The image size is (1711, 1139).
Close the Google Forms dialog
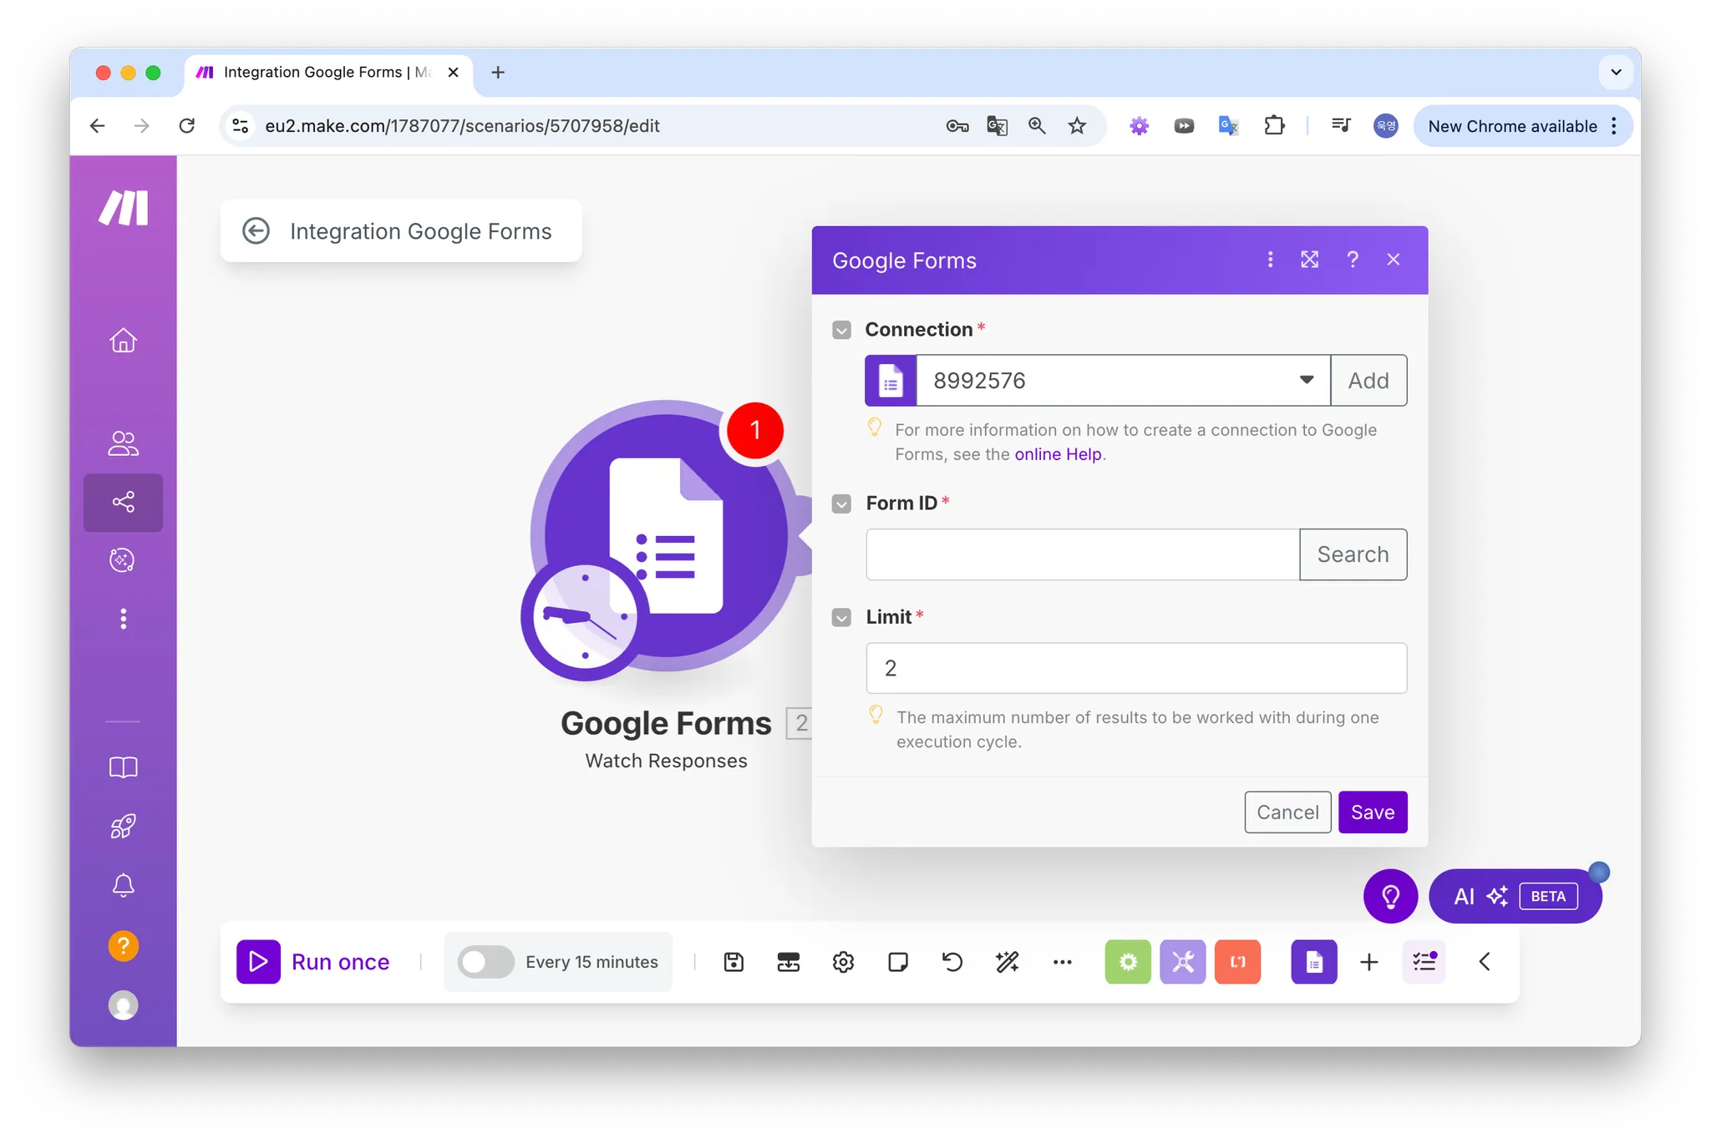[1393, 260]
